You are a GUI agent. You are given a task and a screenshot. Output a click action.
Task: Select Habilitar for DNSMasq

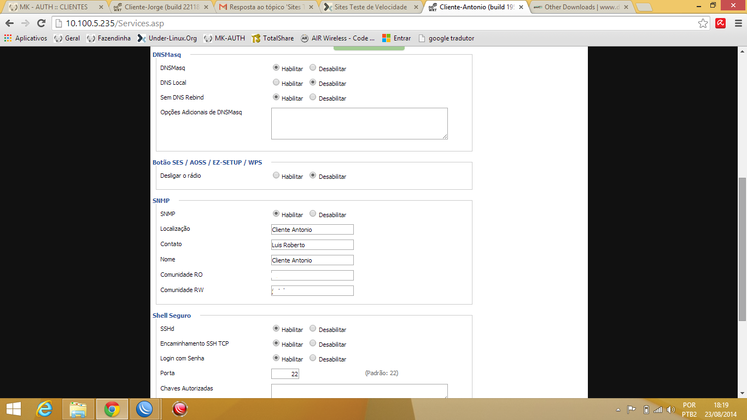(x=276, y=68)
